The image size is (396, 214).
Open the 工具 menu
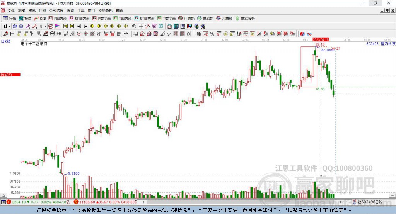(x=81, y=10)
